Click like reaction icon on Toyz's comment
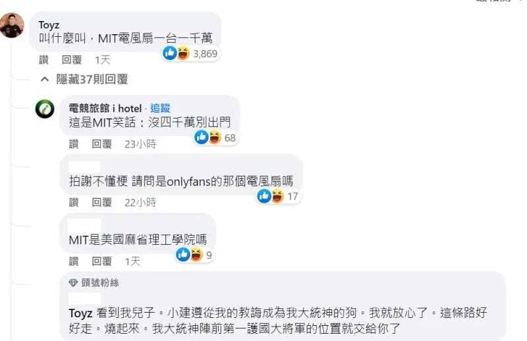 170,53
